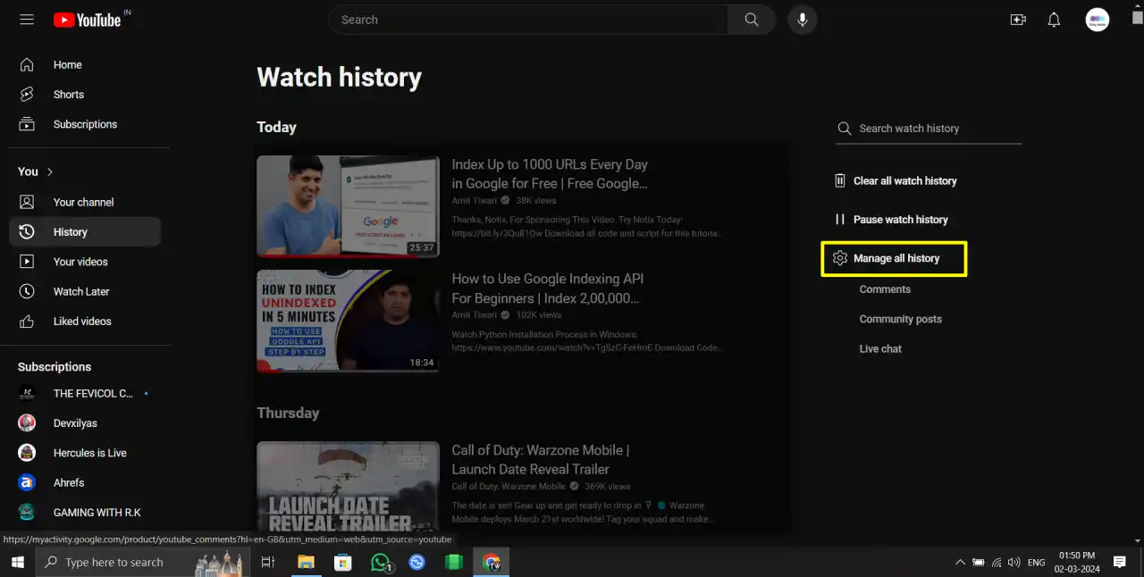The image size is (1144, 577).
Task: Select the Shorts icon in the sidebar
Action: tap(27, 94)
